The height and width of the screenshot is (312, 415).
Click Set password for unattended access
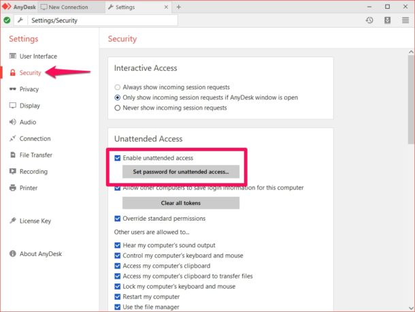[181, 172]
